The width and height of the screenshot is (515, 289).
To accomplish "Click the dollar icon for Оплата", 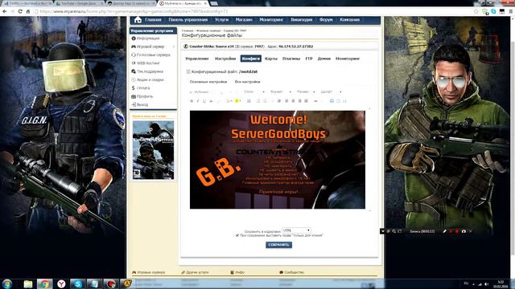I will (x=134, y=88).
